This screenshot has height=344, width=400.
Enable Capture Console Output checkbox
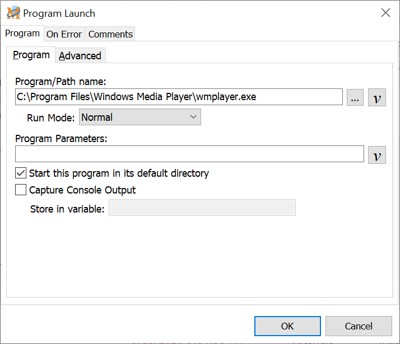(21, 190)
